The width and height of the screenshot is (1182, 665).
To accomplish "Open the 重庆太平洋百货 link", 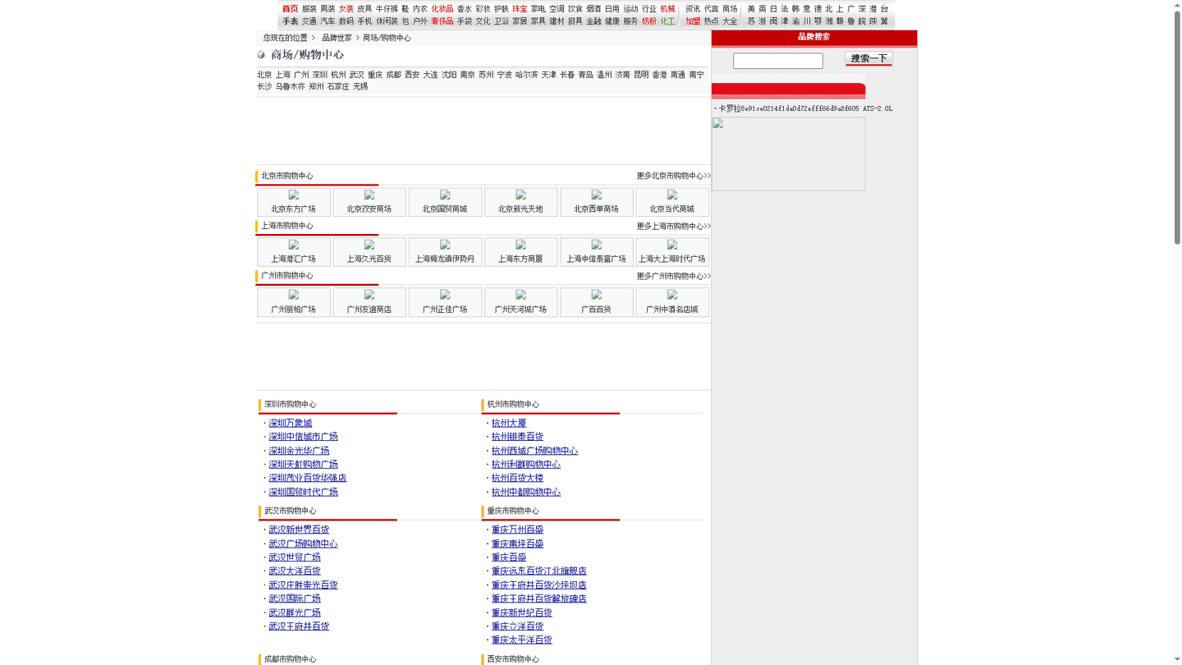I will pyautogui.click(x=522, y=640).
